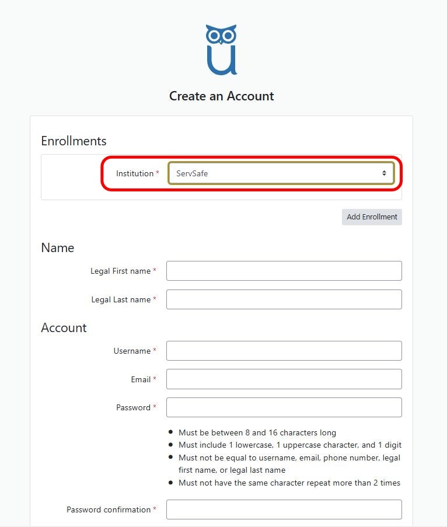
Task: Click the Email label text
Action: (x=141, y=379)
